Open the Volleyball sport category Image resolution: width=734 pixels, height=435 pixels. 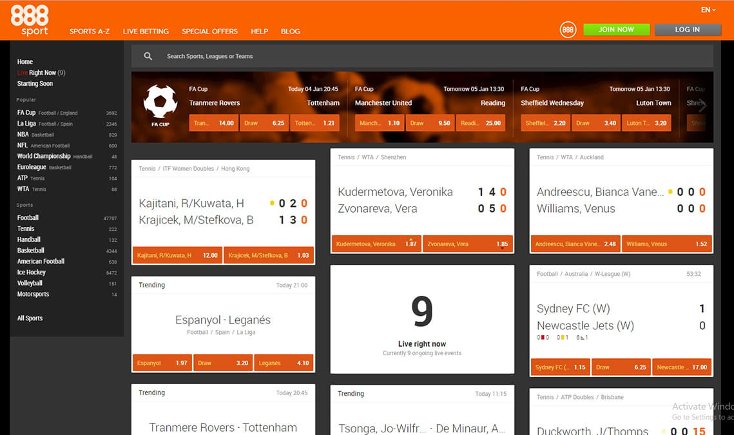point(67,284)
